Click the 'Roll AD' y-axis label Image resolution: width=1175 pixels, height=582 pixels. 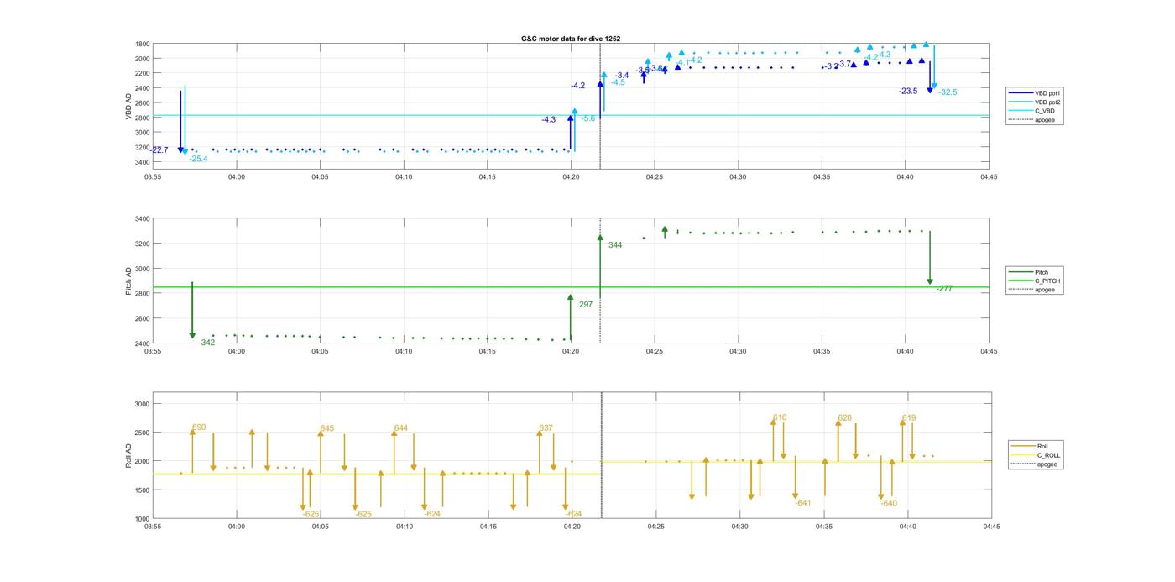click(x=129, y=455)
